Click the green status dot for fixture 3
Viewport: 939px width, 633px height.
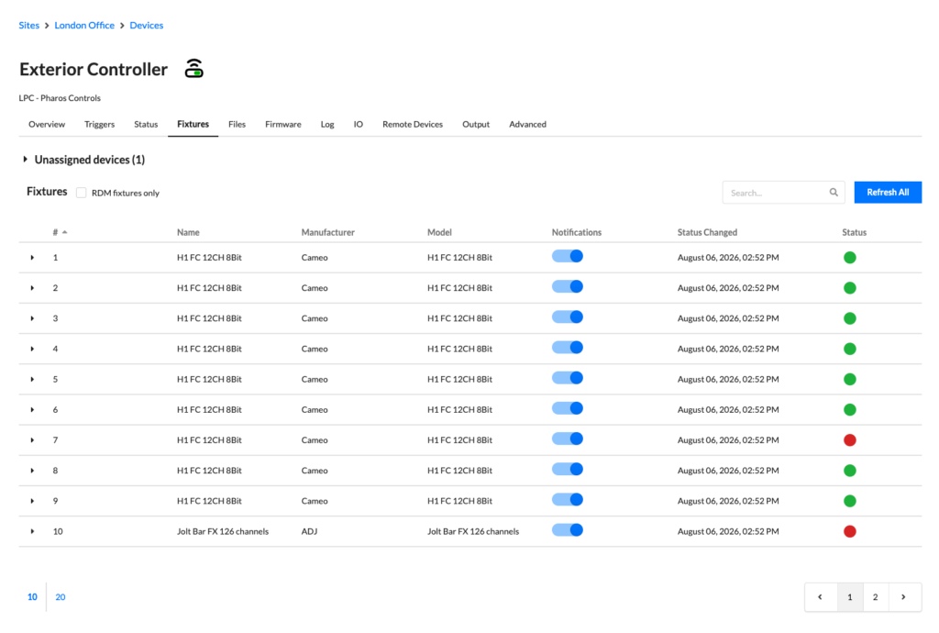[x=849, y=318]
